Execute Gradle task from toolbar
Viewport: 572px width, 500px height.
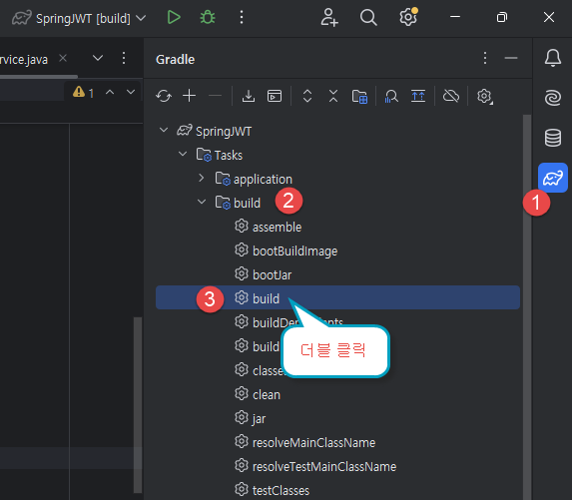point(275,96)
